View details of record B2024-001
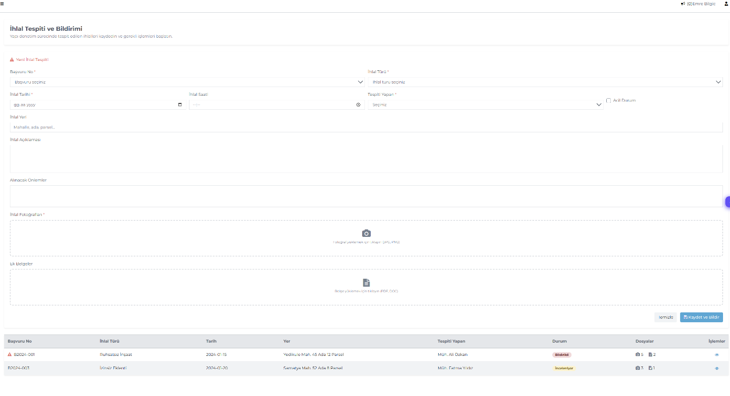 coord(717,354)
